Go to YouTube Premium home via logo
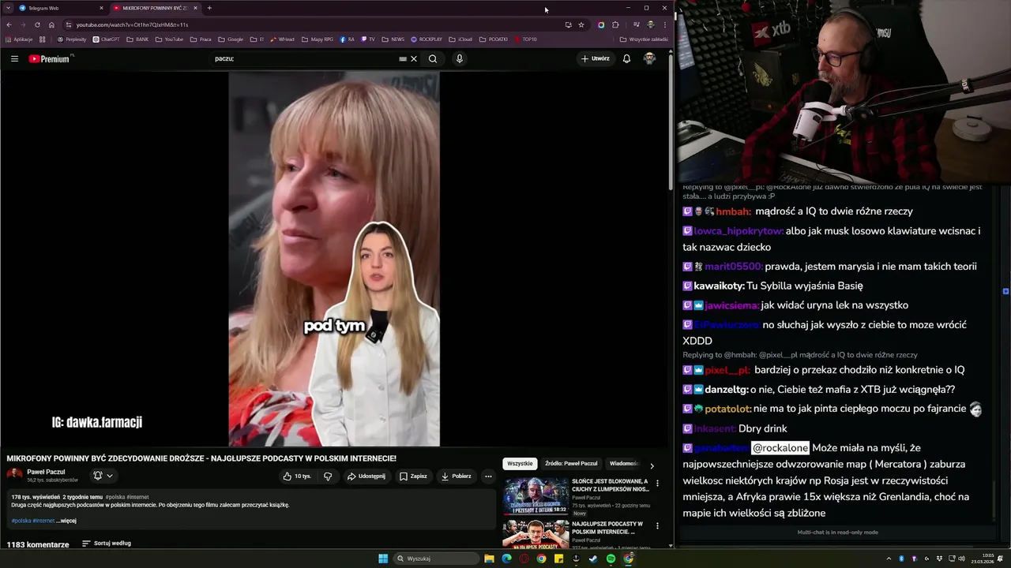The height and width of the screenshot is (568, 1011). [x=49, y=58]
